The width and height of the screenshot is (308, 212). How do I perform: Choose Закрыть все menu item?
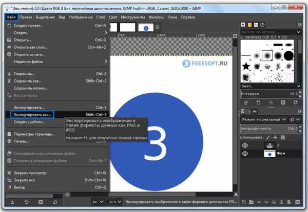(x=57, y=180)
